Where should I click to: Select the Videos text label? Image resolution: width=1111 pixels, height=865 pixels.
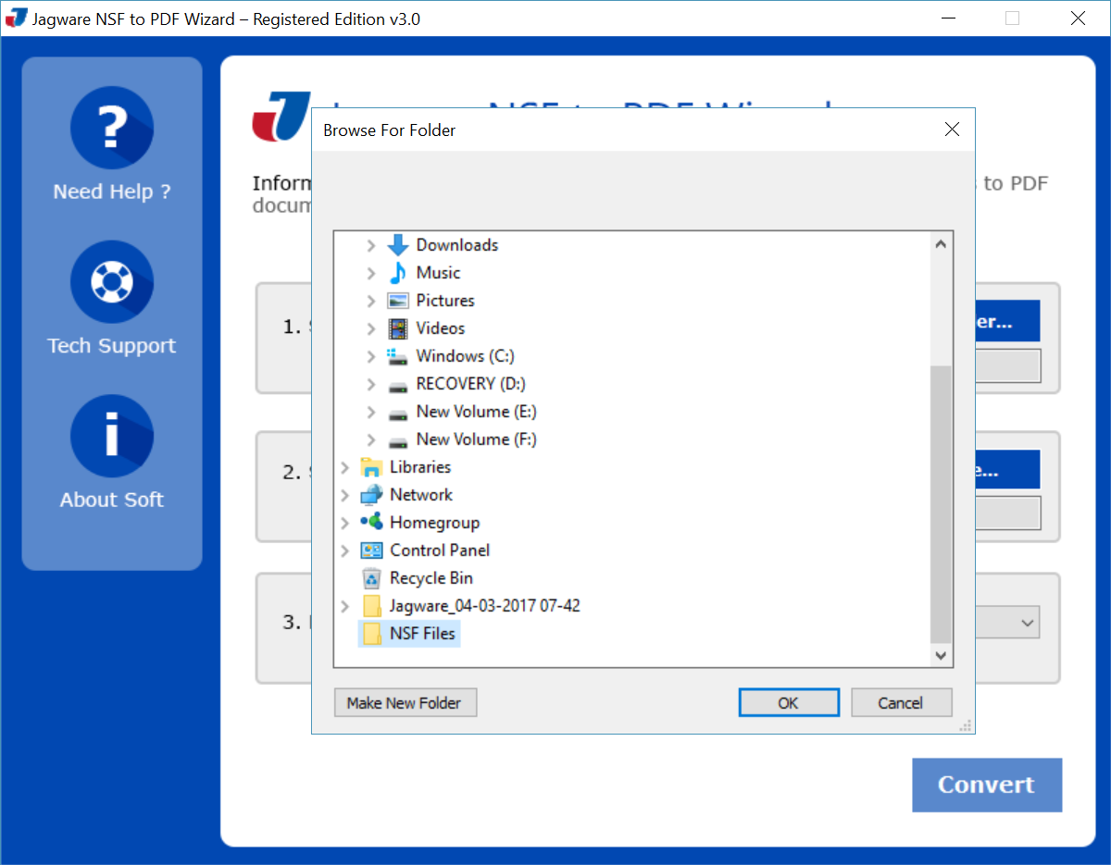pyautogui.click(x=441, y=328)
